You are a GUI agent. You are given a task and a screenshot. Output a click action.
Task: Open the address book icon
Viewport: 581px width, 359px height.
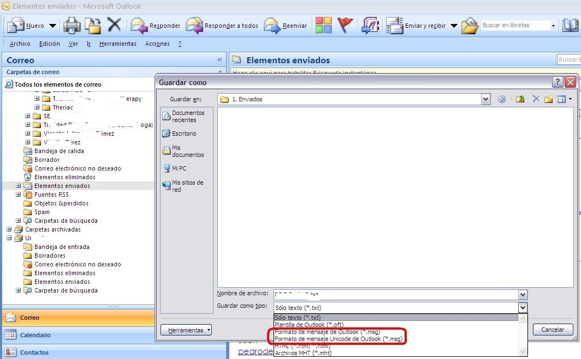(570, 26)
